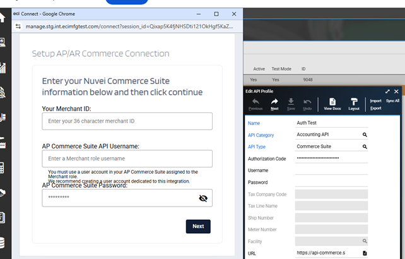
Task: Sort by the Test Mode column header
Action: point(281,69)
